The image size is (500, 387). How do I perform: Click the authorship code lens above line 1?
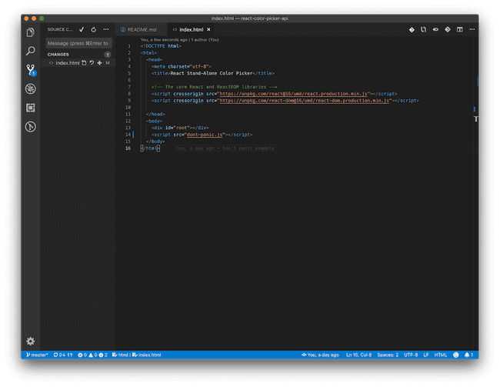(x=179, y=40)
